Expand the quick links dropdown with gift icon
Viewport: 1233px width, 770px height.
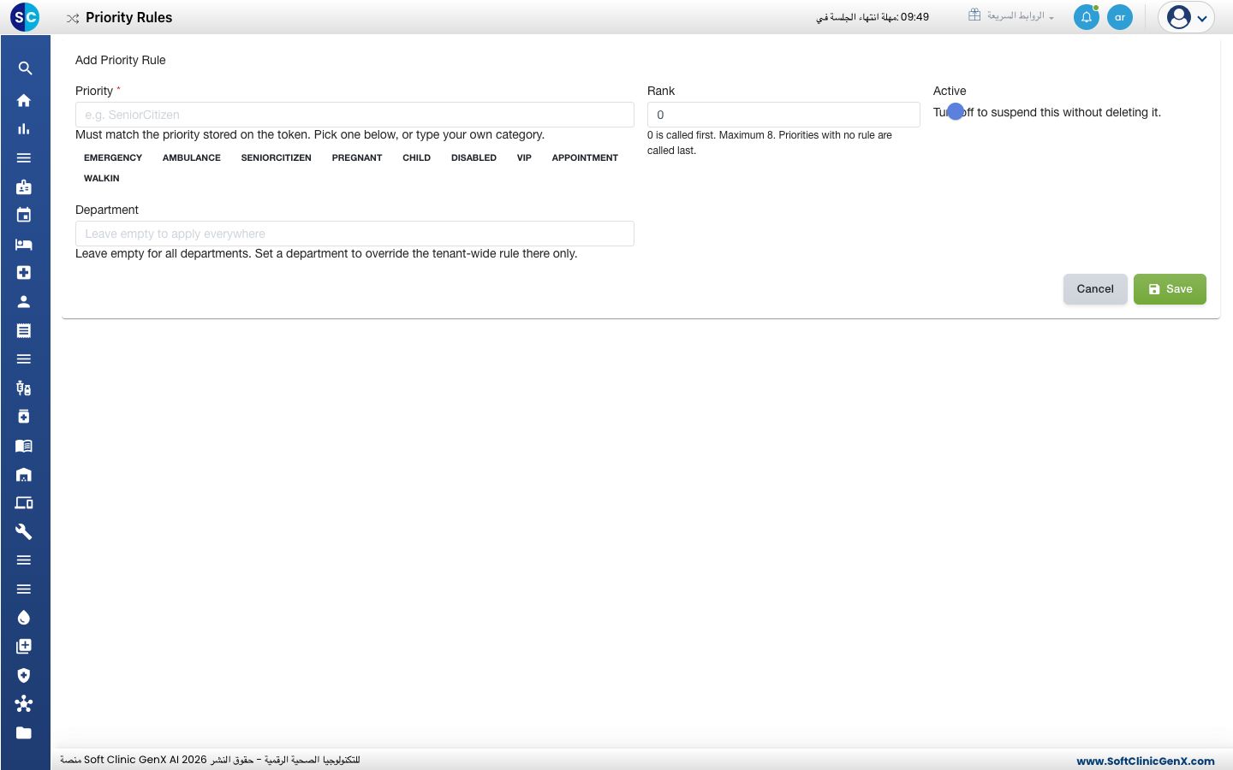pyautogui.click(x=1011, y=16)
